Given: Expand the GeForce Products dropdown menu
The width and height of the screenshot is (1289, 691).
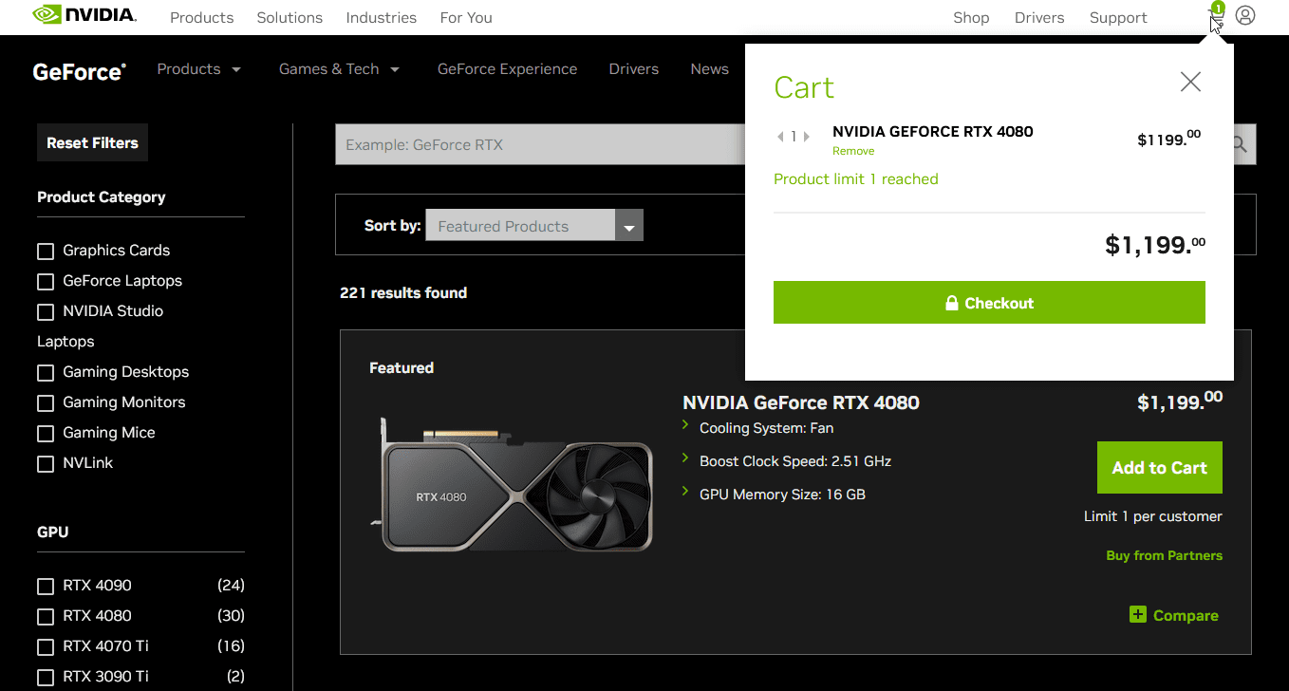Looking at the screenshot, I should (x=199, y=69).
